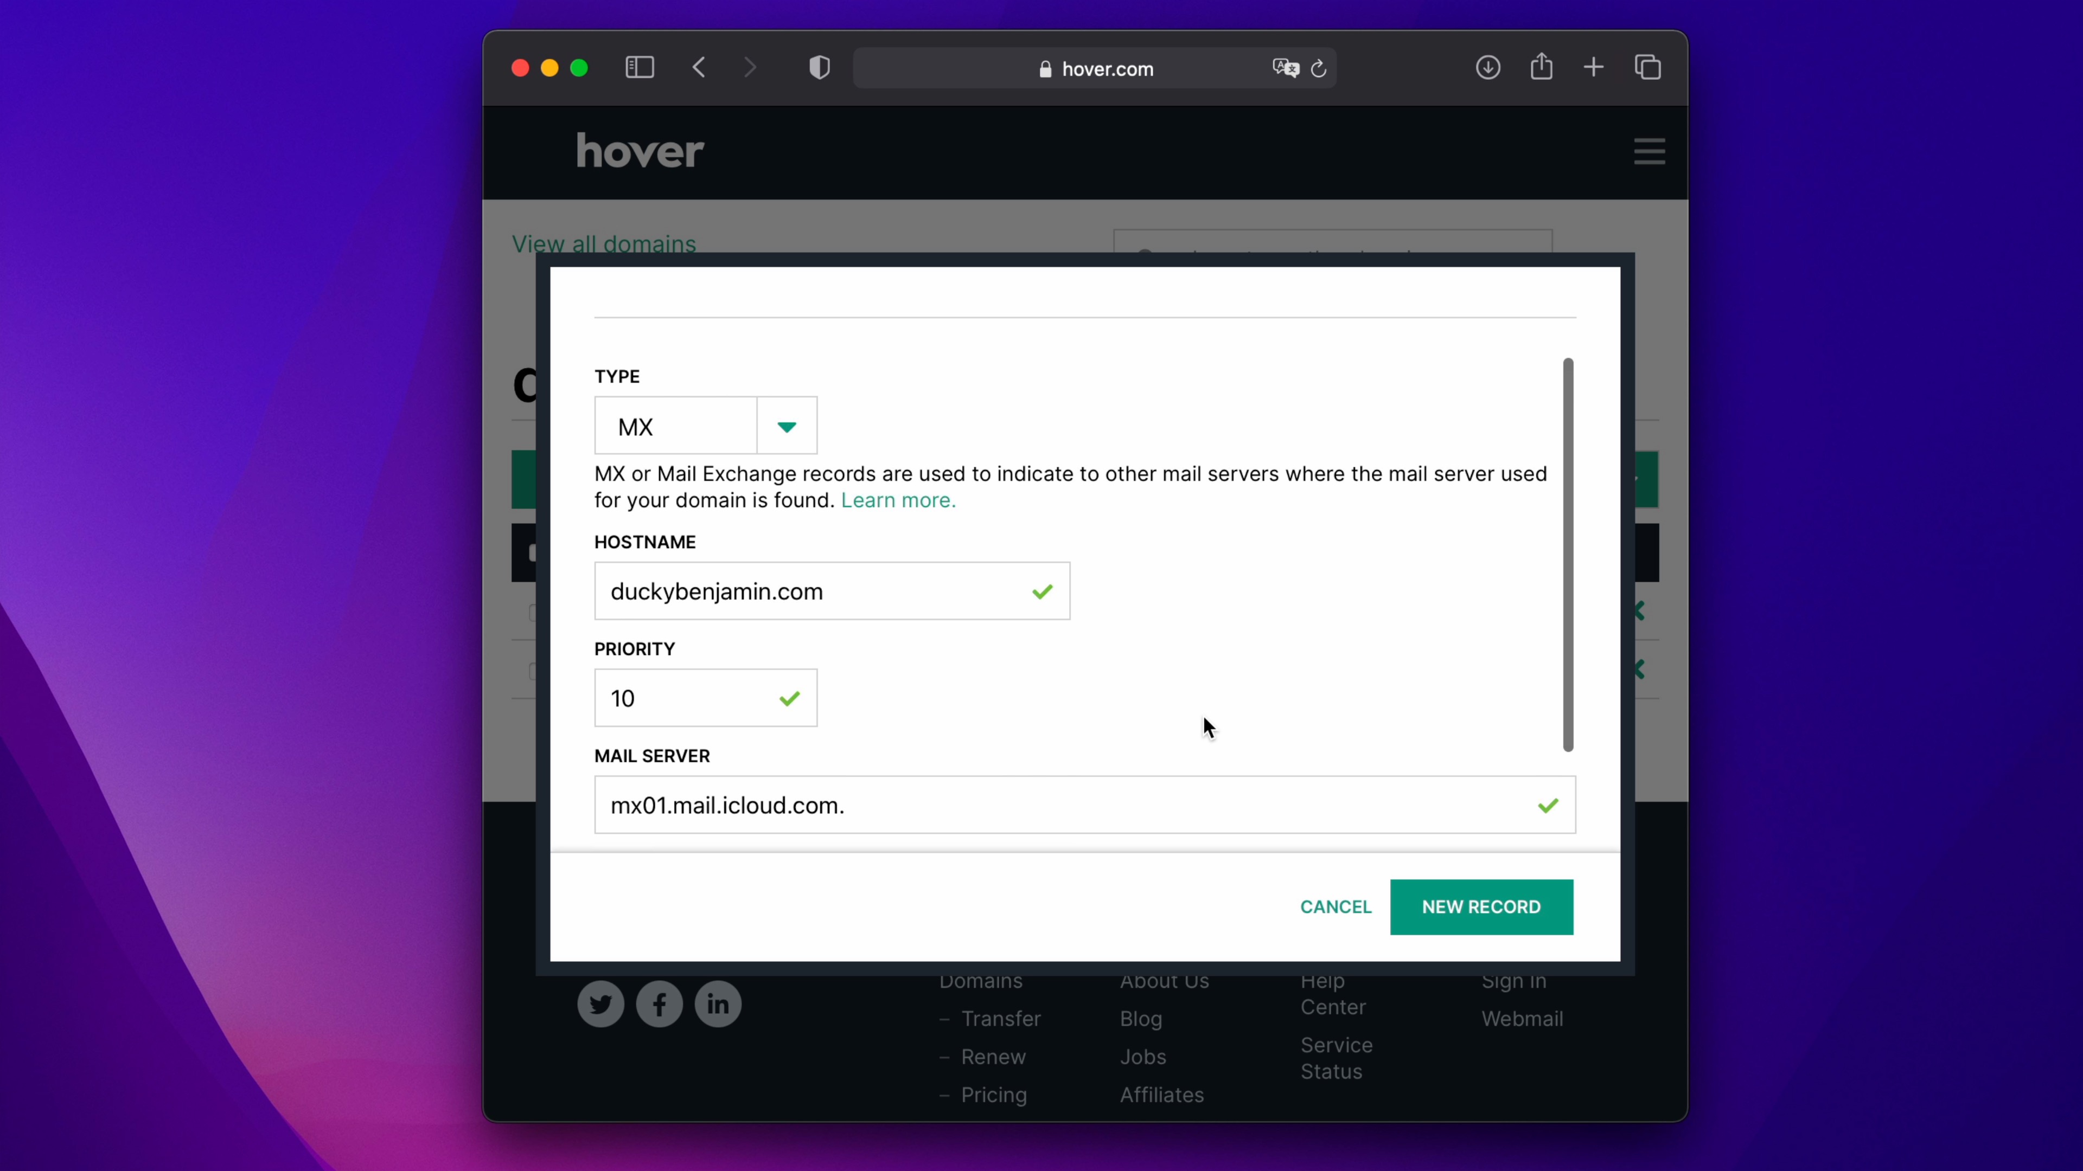Toggle the Safari sidebar icon
This screenshot has width=2083, height=1171.
coord(640,68)
